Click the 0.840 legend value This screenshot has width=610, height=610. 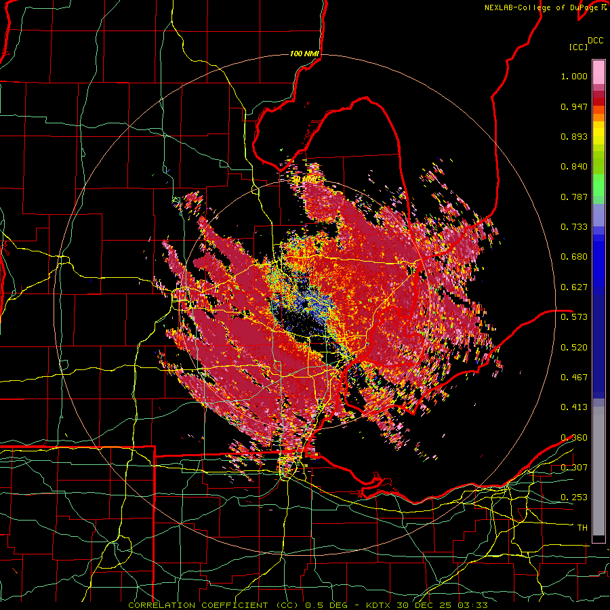574,167
